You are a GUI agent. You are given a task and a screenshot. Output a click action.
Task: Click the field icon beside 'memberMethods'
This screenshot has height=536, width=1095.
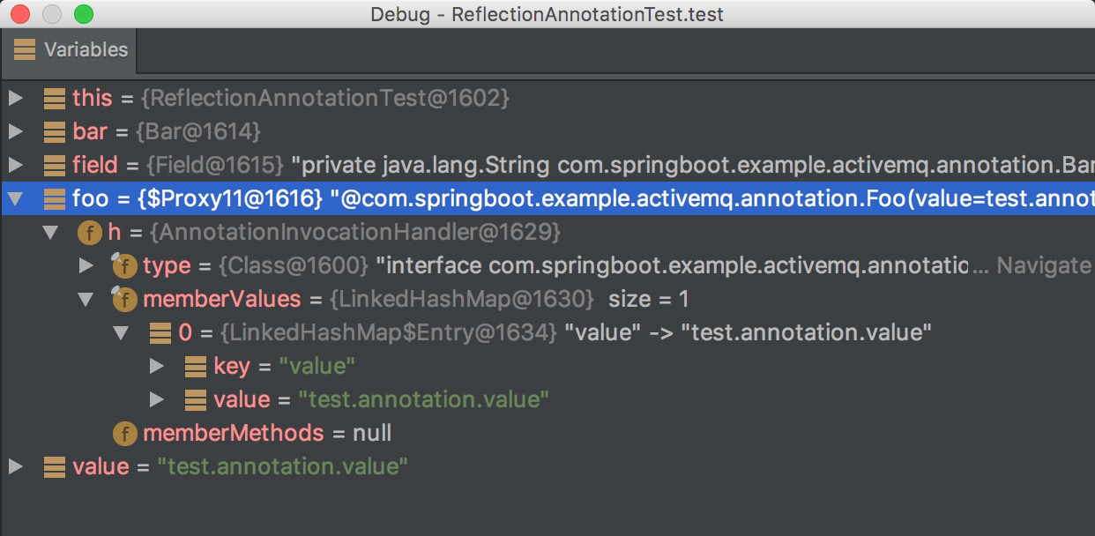[124, 433]
